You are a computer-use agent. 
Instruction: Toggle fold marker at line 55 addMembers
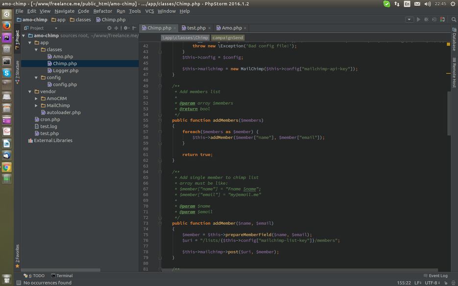click(160, 120)
